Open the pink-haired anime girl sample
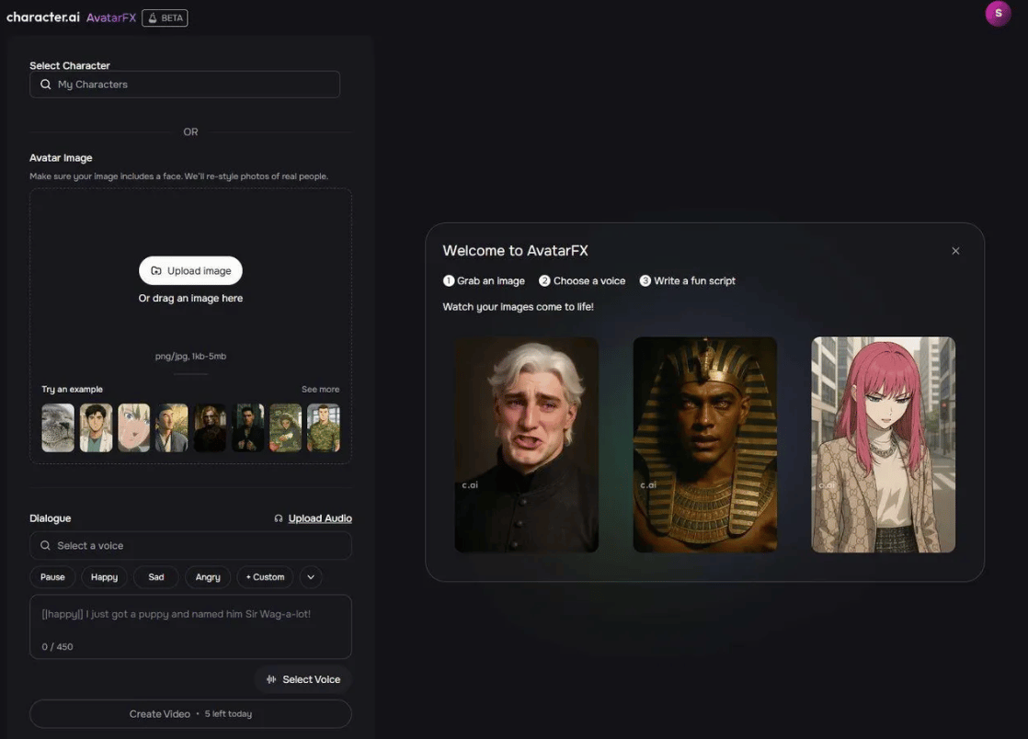The image size is (1028, 739). point(883,445)
